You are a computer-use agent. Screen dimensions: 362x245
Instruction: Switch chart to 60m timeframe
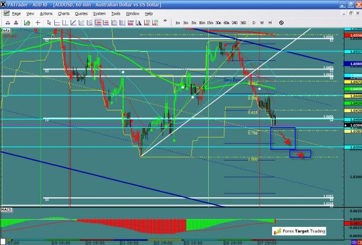(226, 22)
